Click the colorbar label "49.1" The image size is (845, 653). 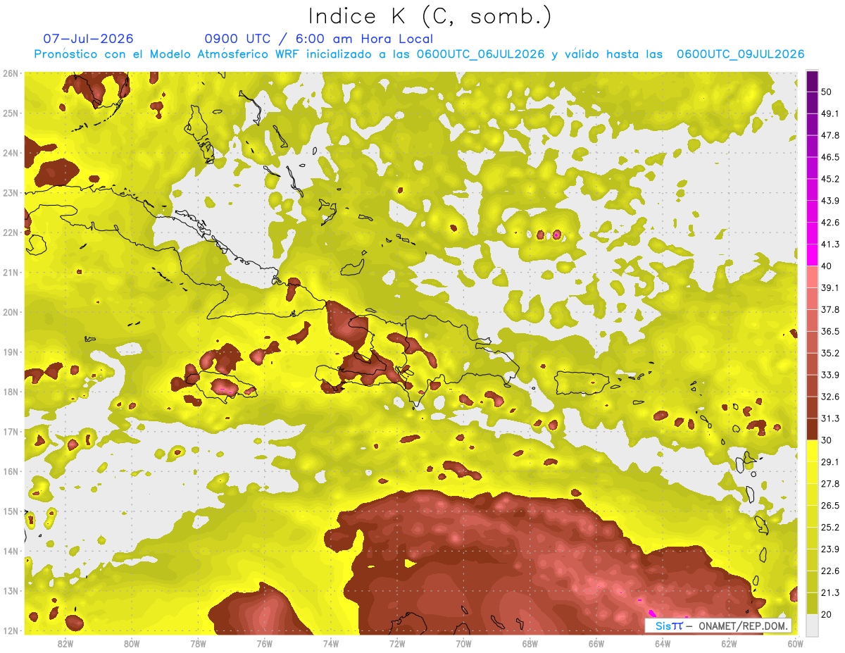pyautogui.click(x=830, y=113)
